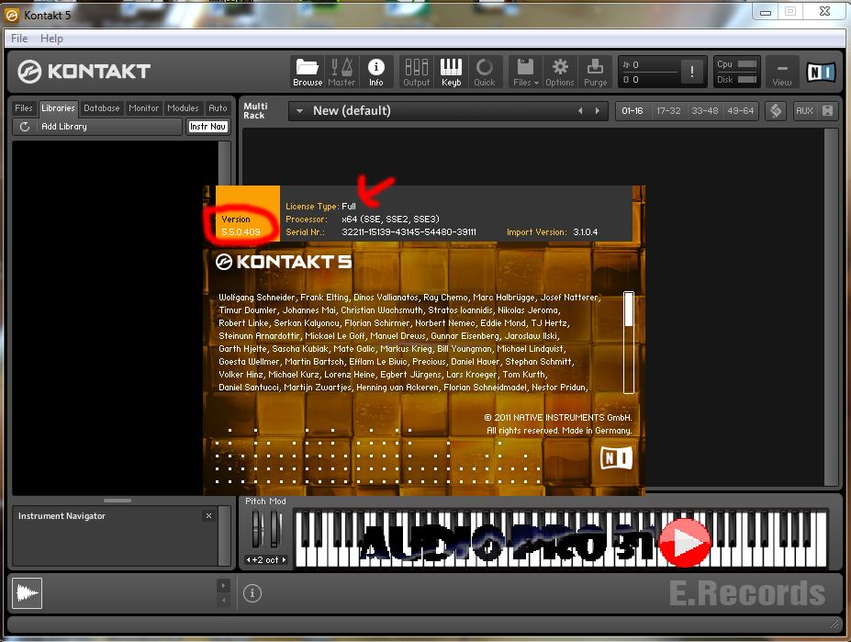The image size is (851, 642).
Task: Click the version number 5.5.0.409
Action: pos(241,232)
